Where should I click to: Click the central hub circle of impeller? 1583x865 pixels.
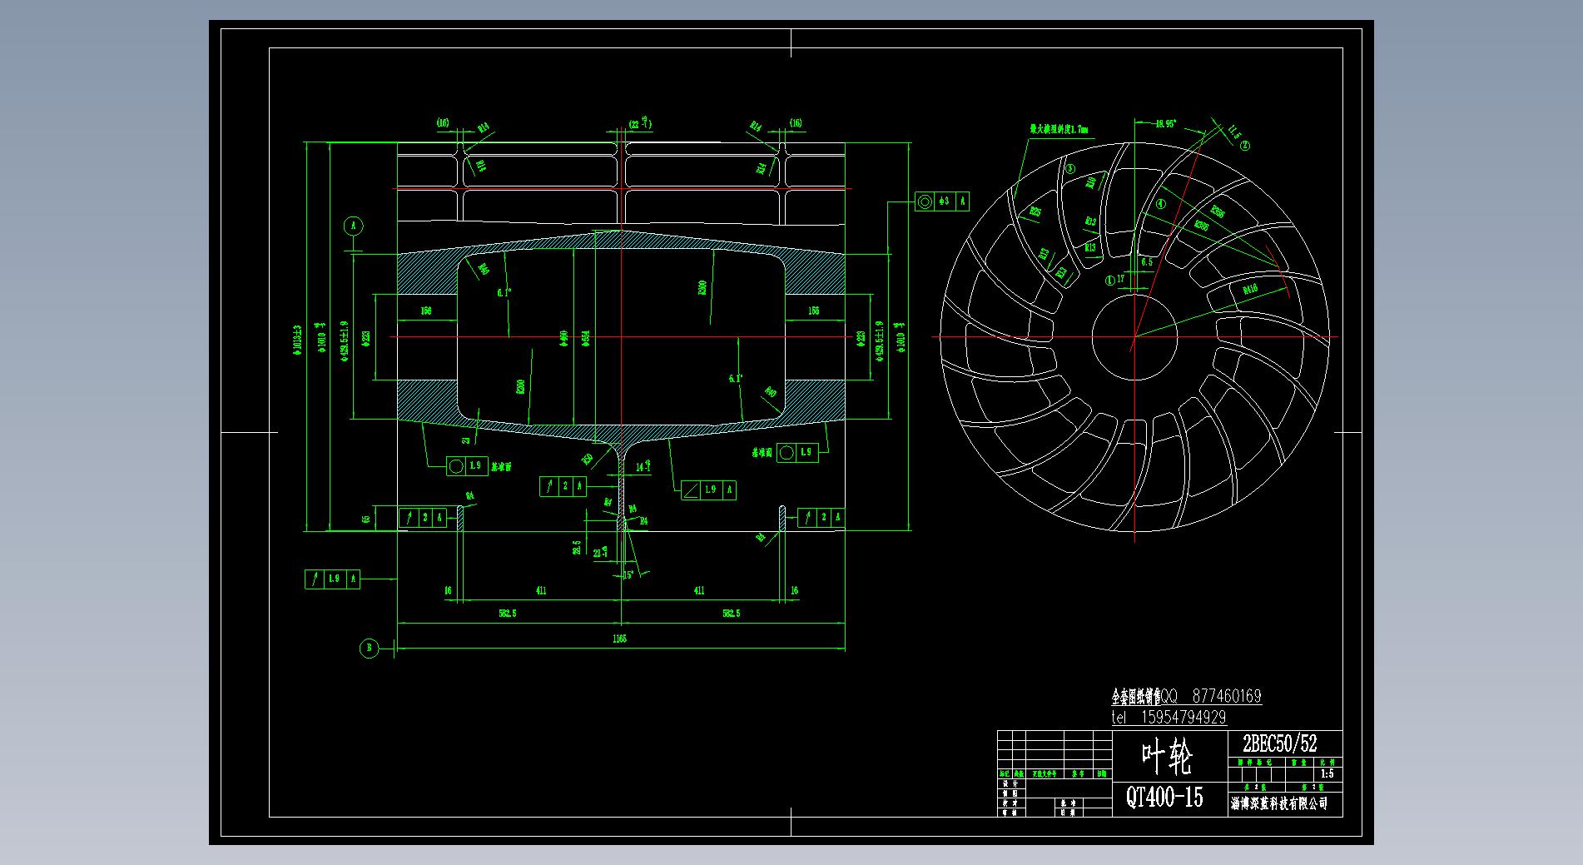(x=1134, y=337)
